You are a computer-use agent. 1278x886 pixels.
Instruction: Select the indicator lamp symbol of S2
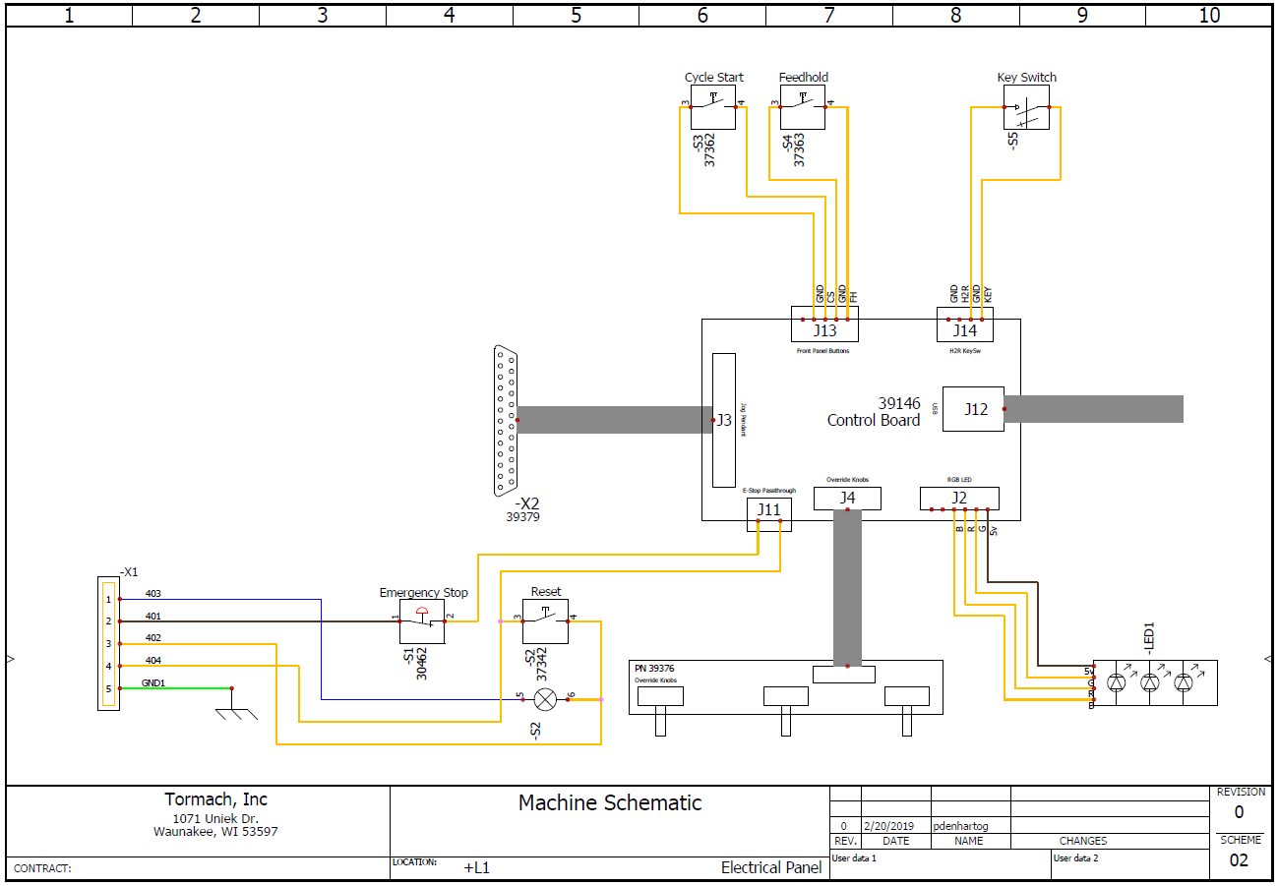(545, 699)
